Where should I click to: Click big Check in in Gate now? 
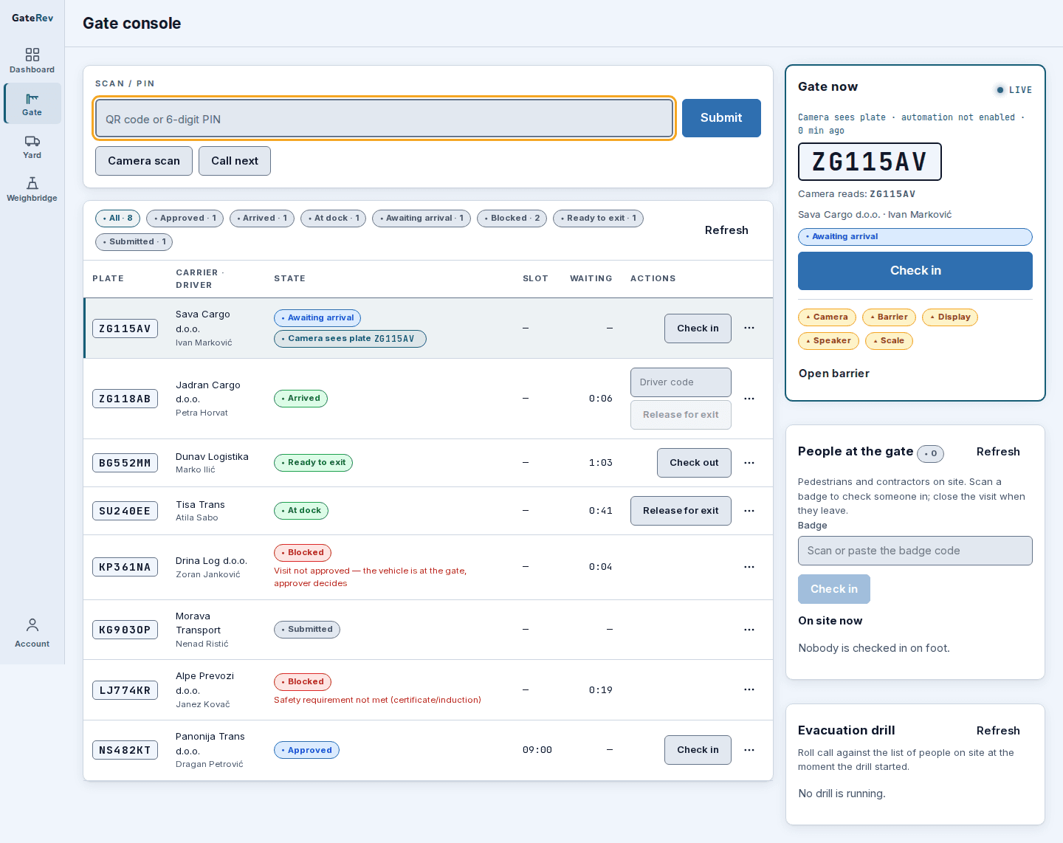point(915,271)
